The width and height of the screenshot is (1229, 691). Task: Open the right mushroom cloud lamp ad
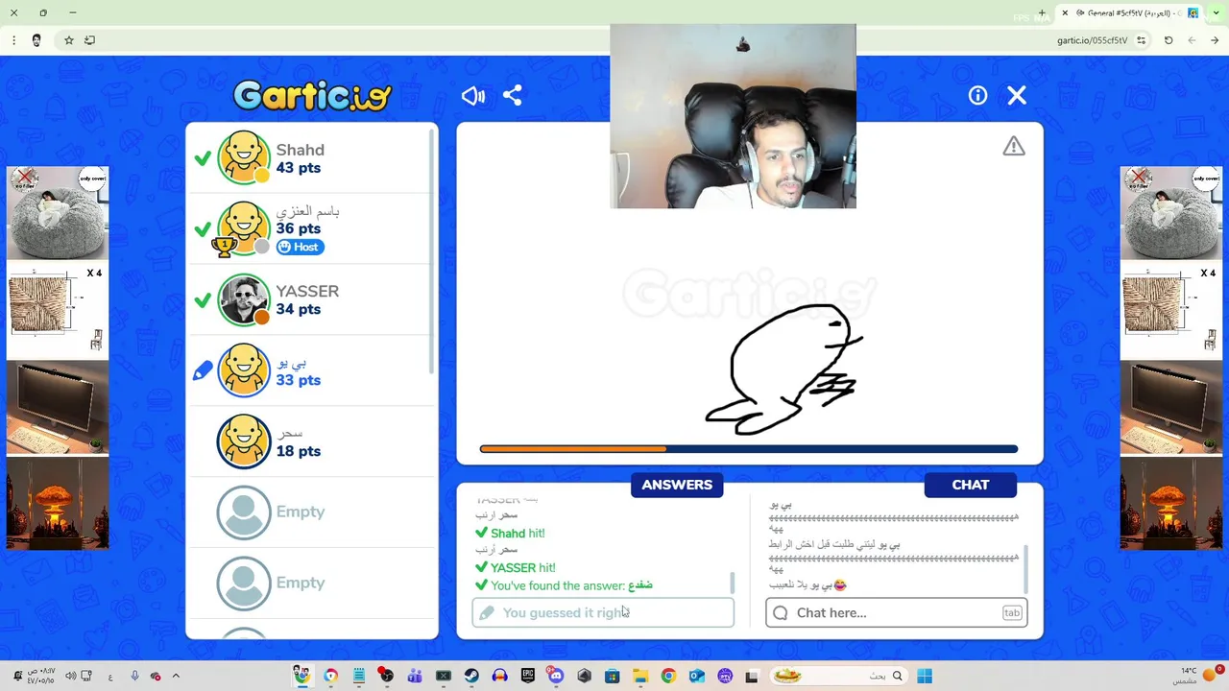click(1170, 504)
